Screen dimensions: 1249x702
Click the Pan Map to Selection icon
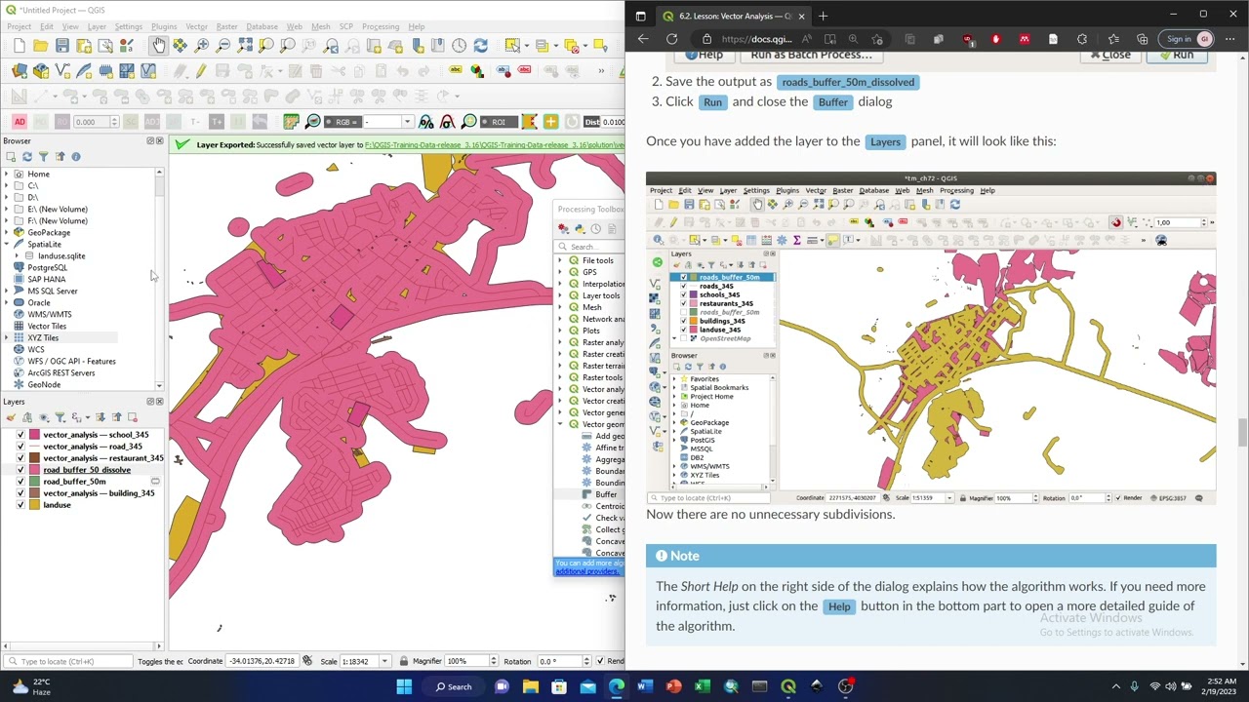(x=181, y=46)
